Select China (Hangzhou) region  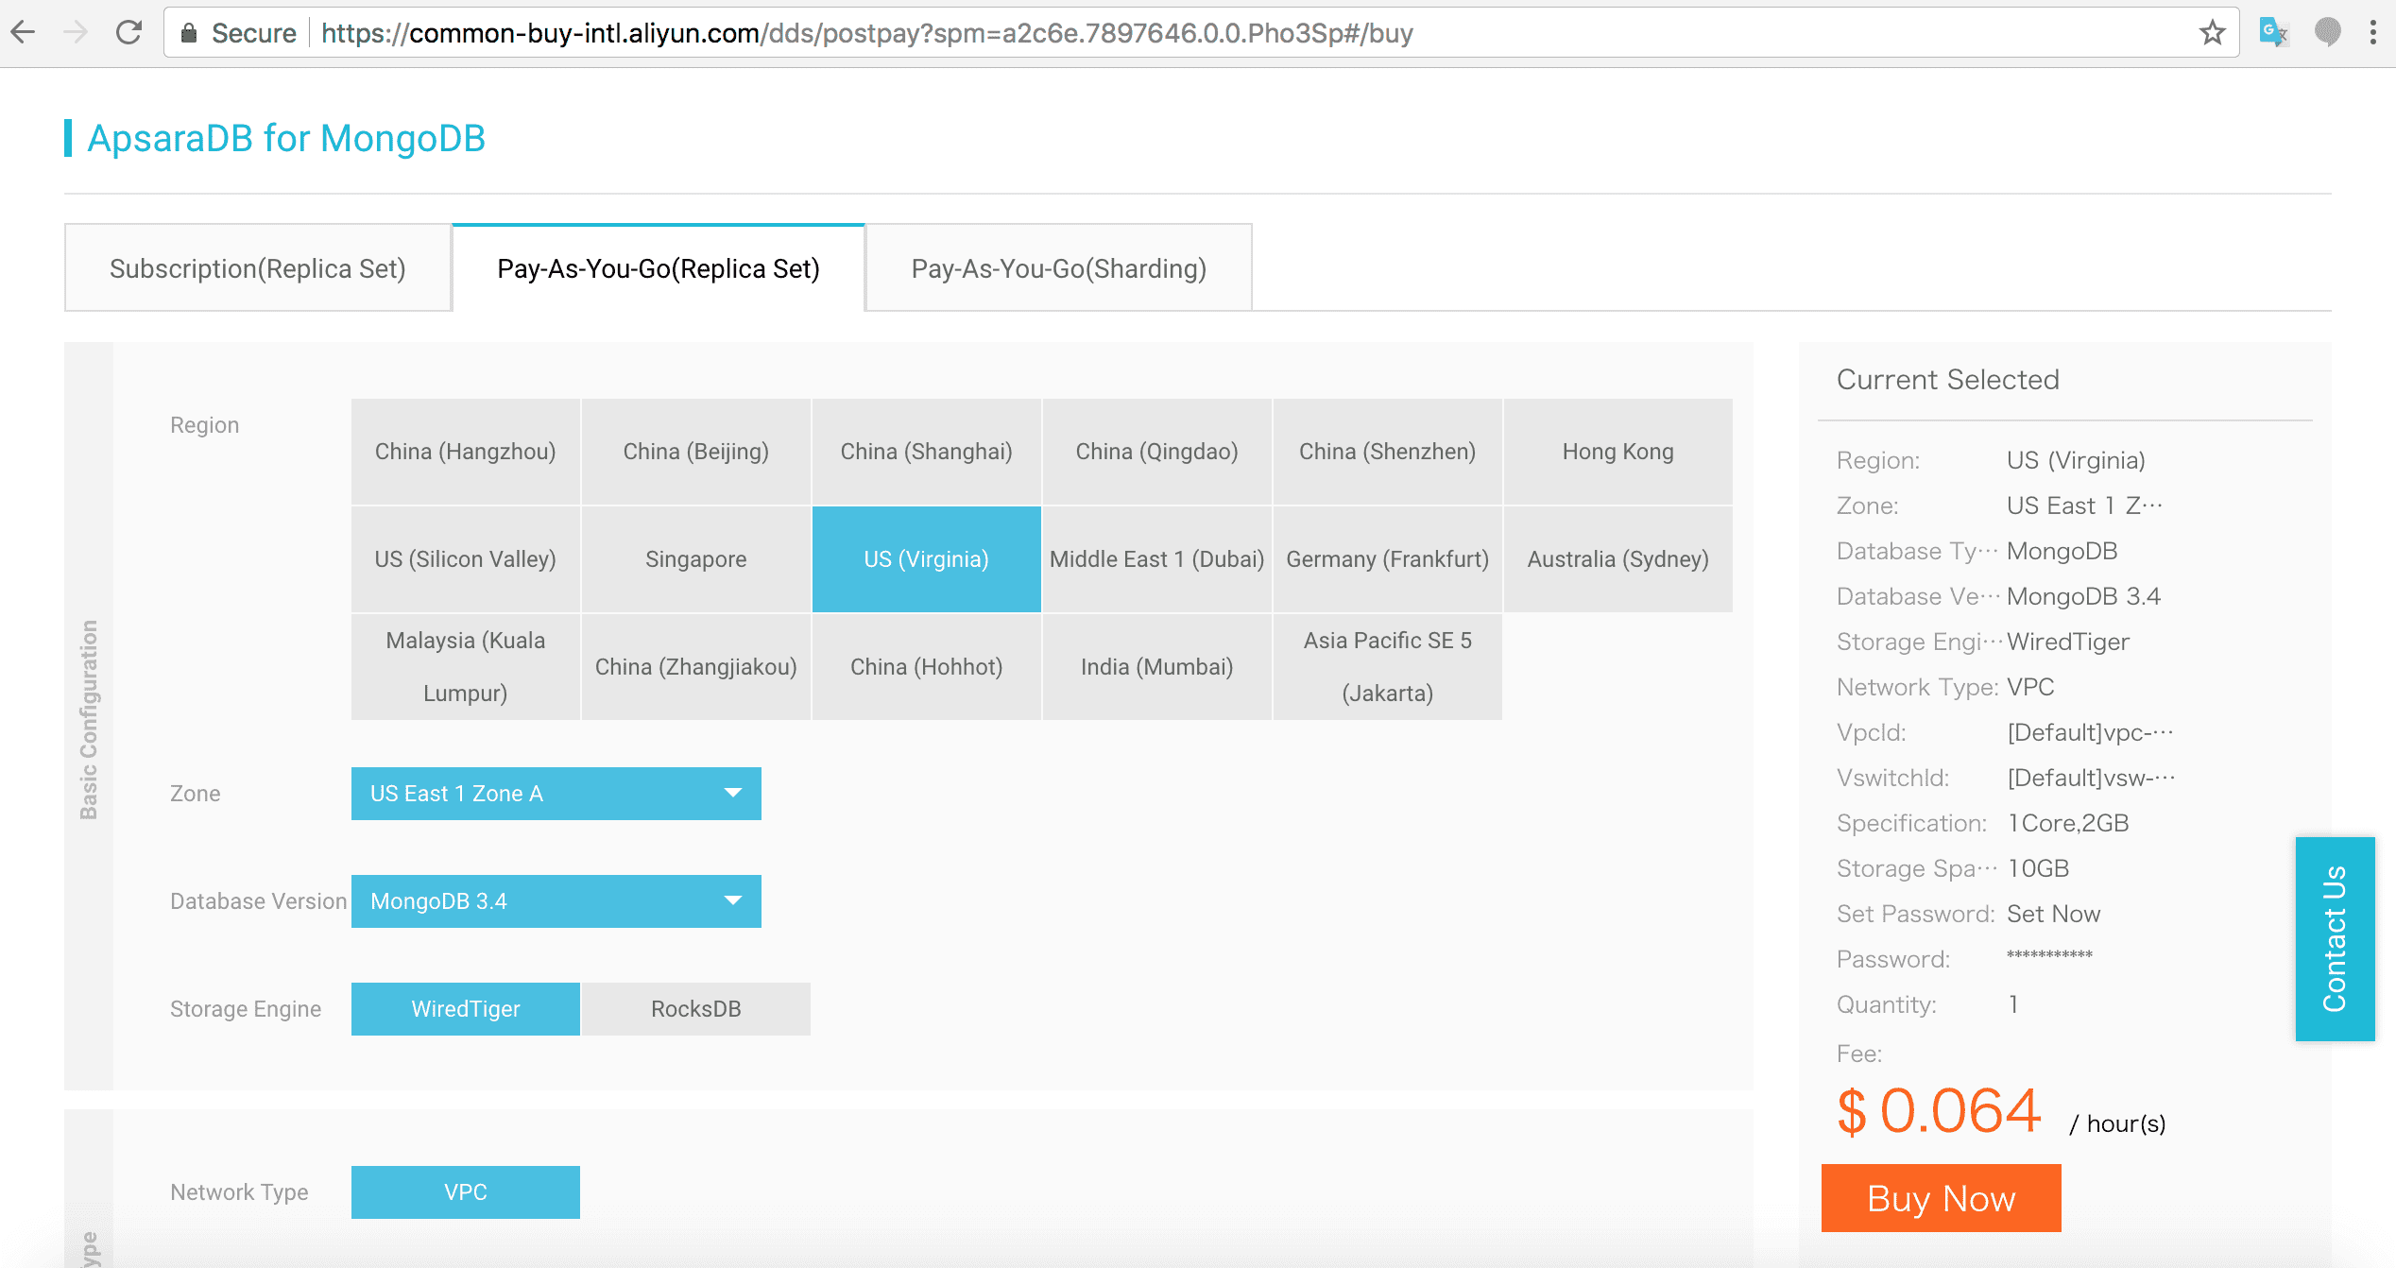(466, 452)
